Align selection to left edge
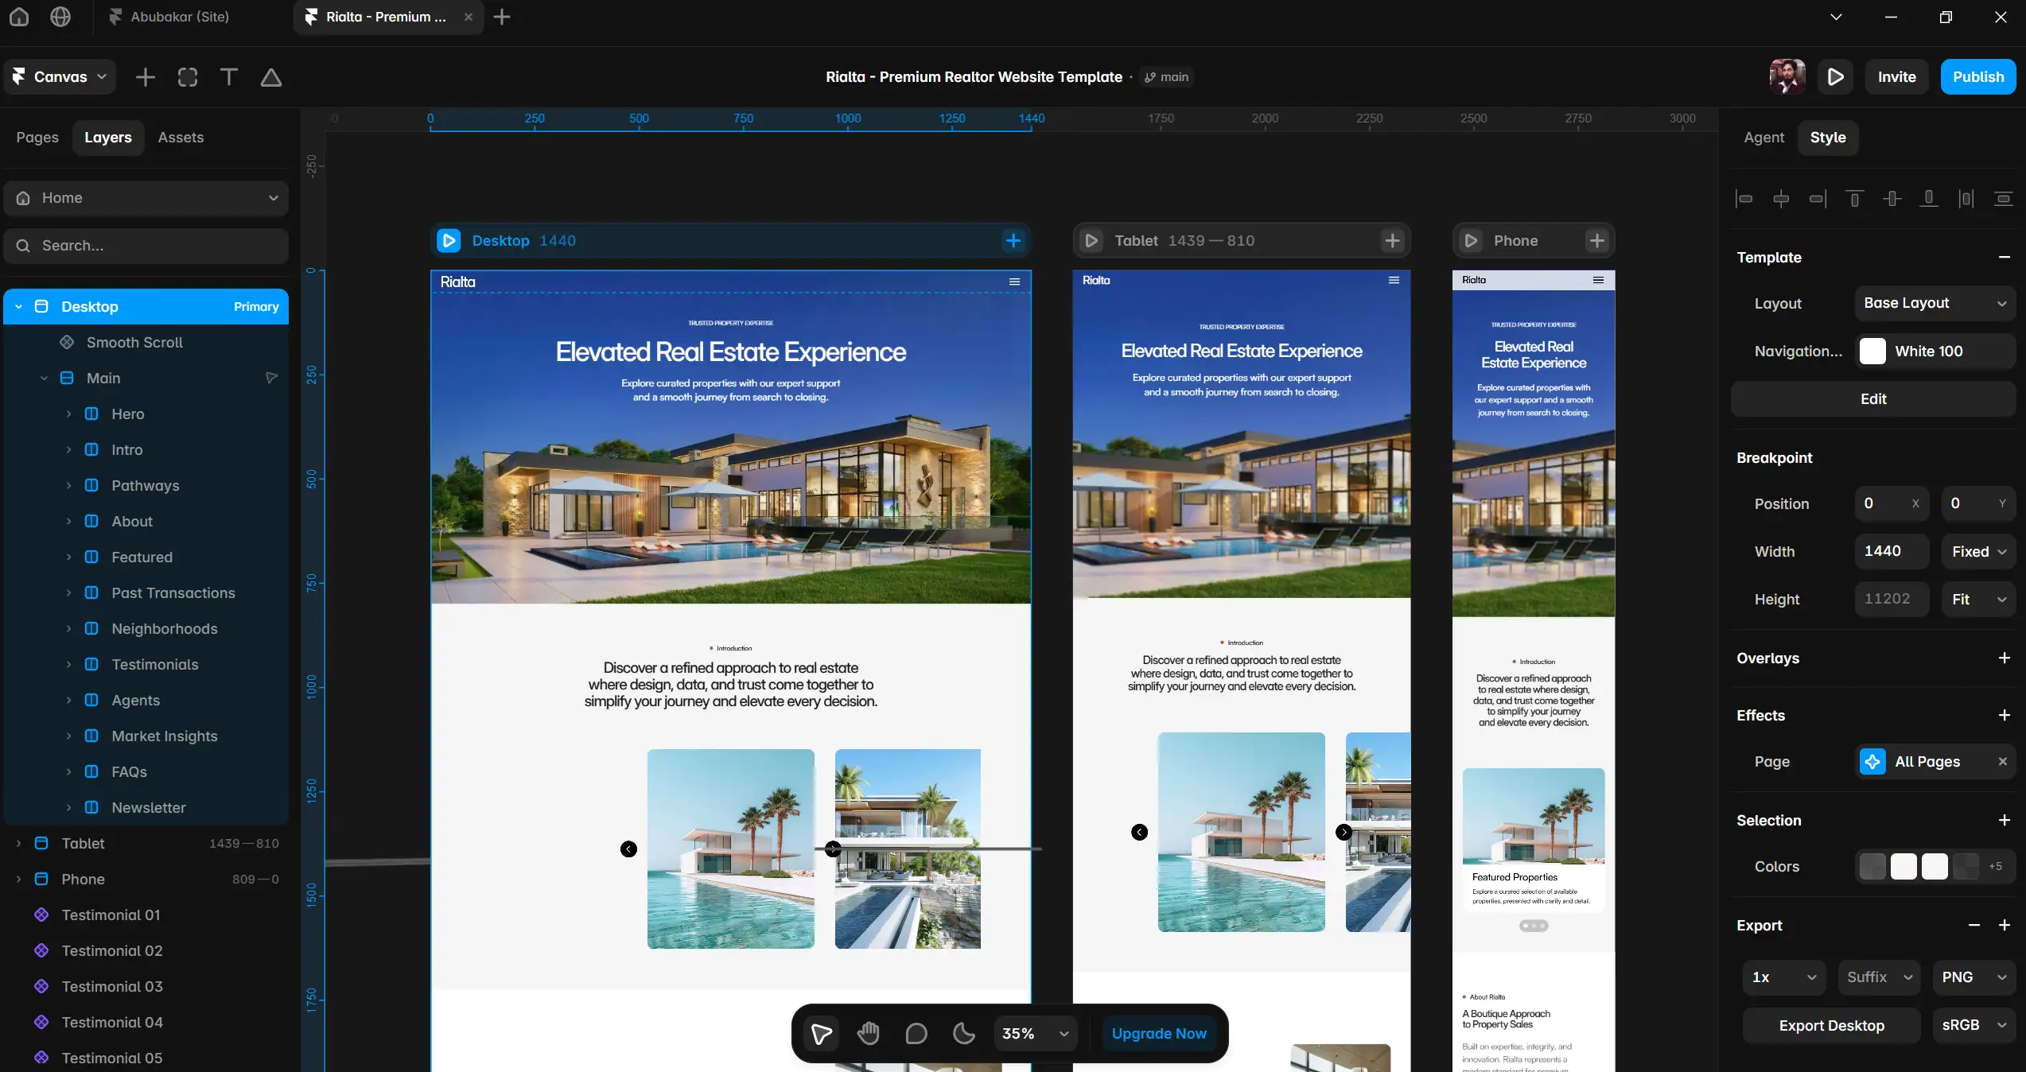This screenshot has width=2026, height=1072. [1744, 199]
